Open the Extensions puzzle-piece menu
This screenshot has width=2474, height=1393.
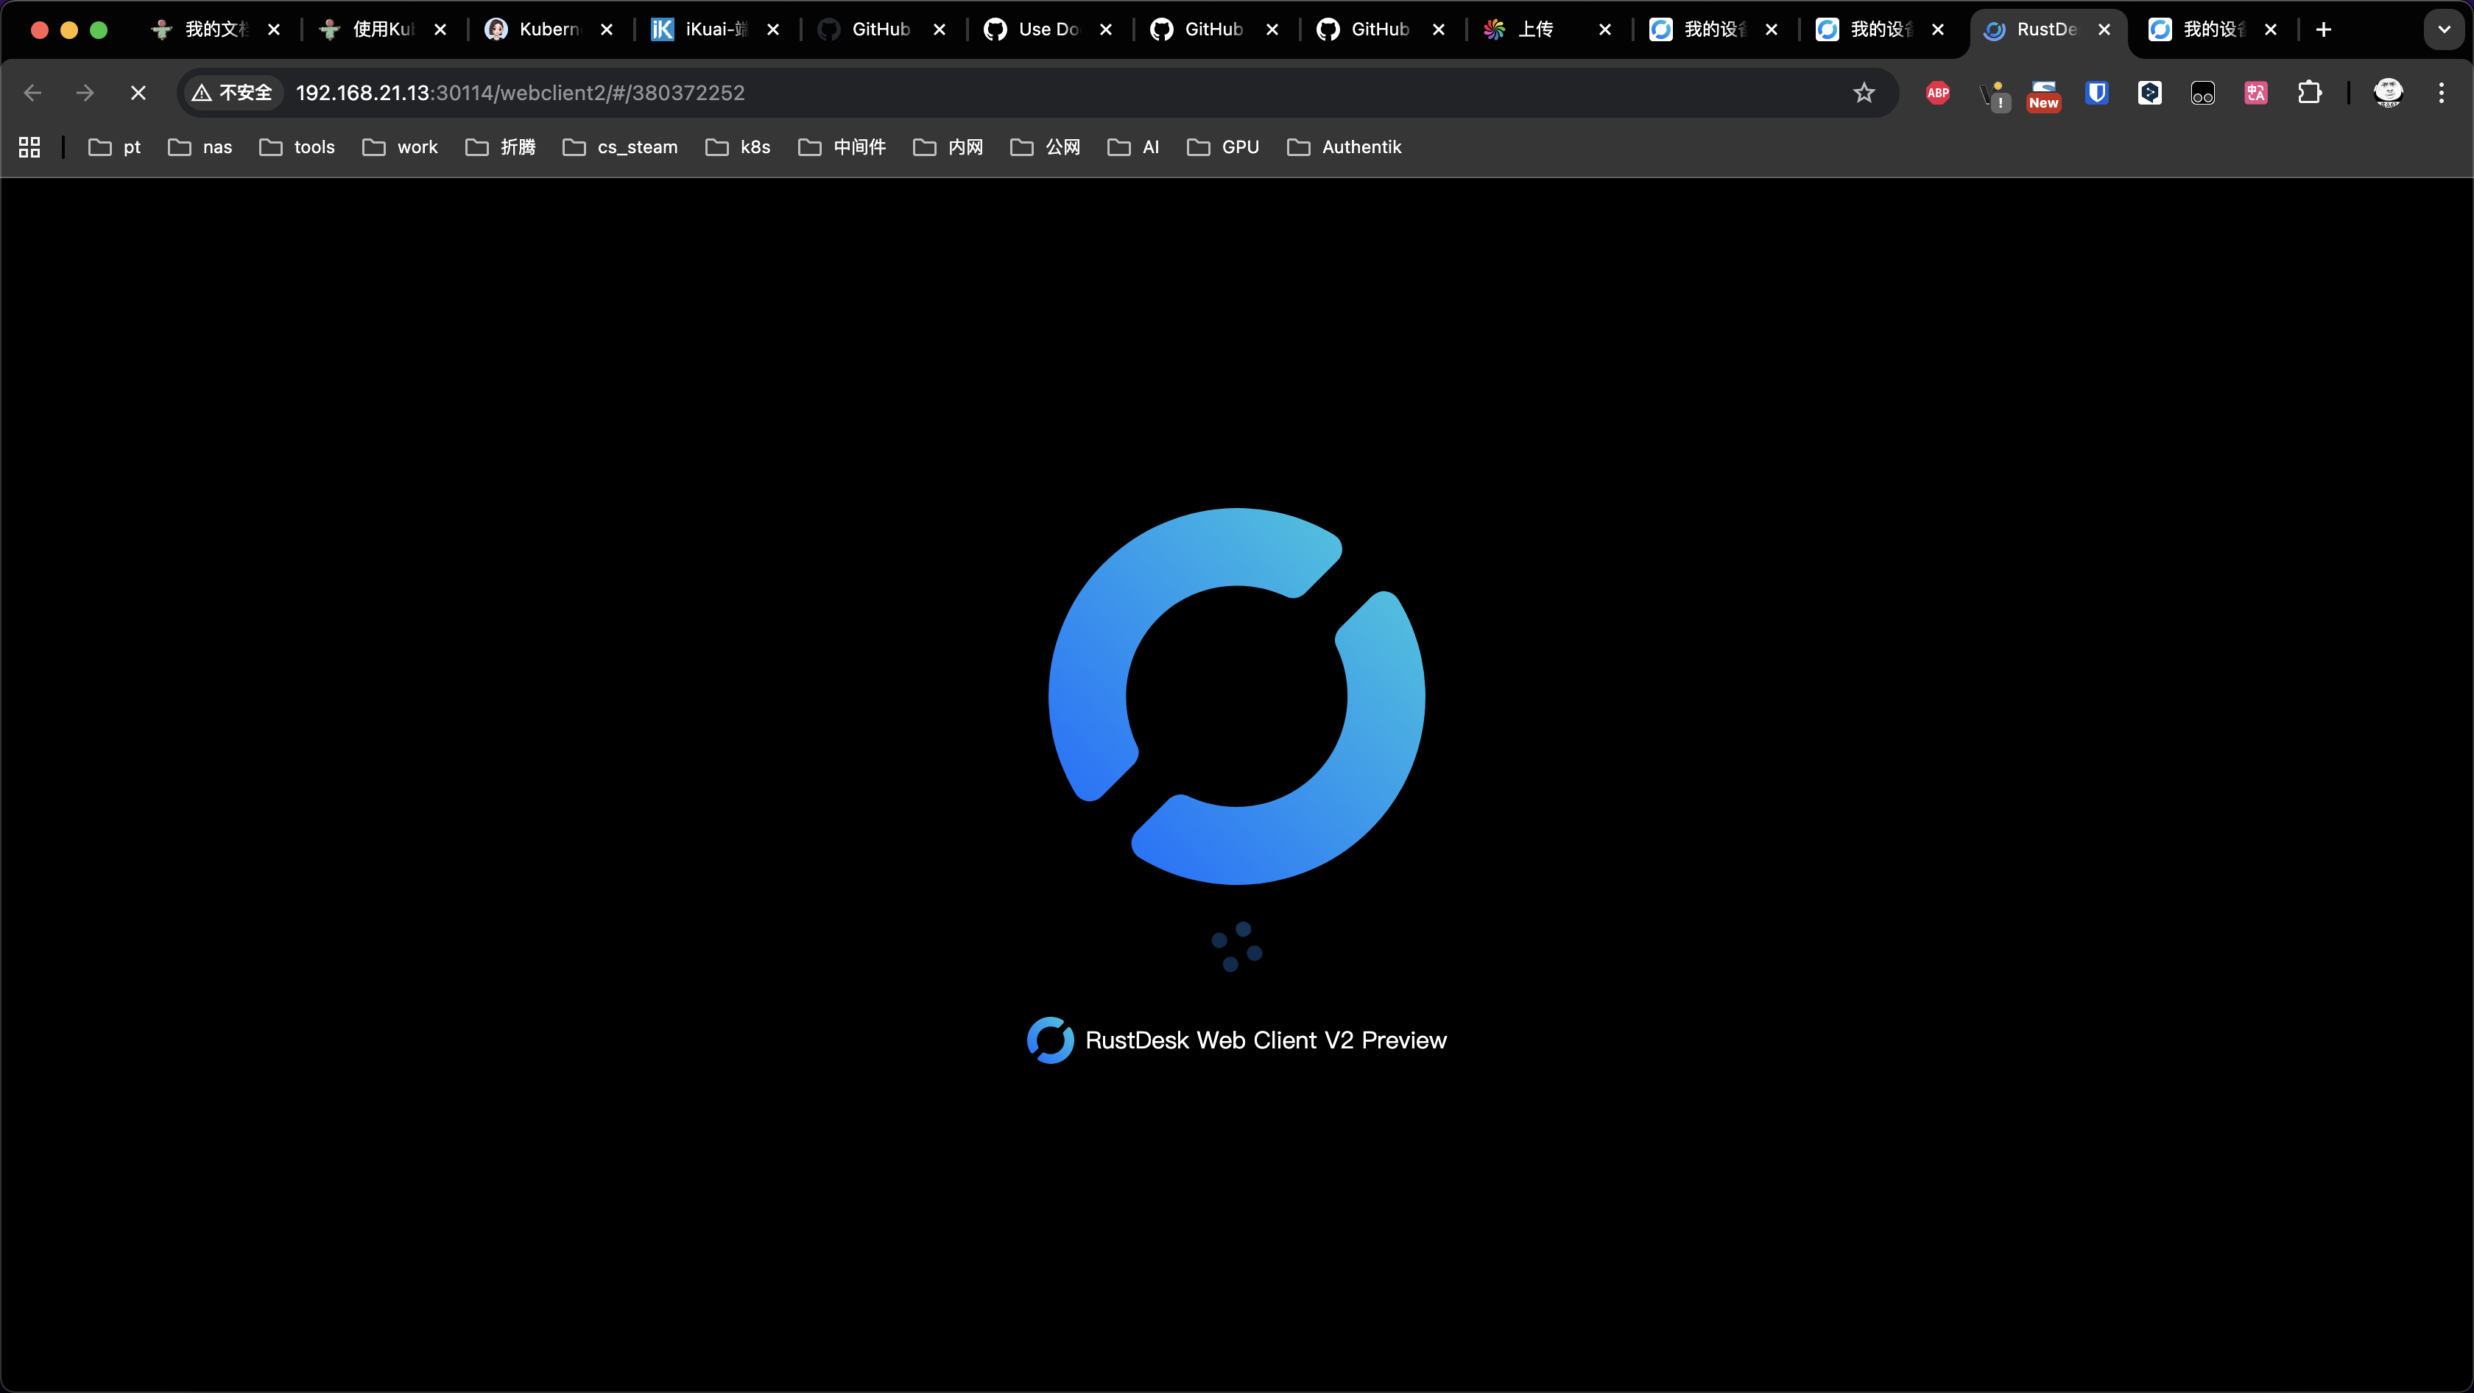(2311, 92)
